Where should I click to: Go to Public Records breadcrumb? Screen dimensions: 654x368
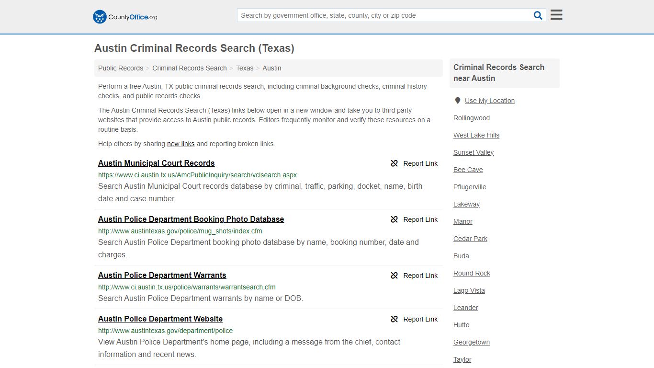coord(121,68)
